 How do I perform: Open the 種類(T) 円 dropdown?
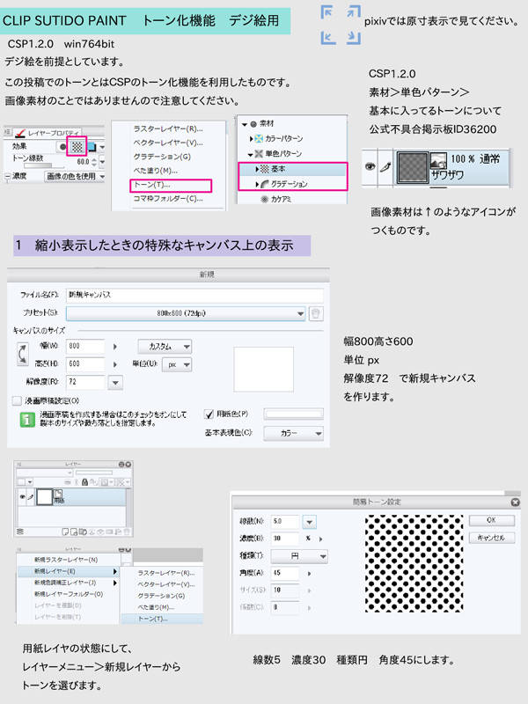299,556
